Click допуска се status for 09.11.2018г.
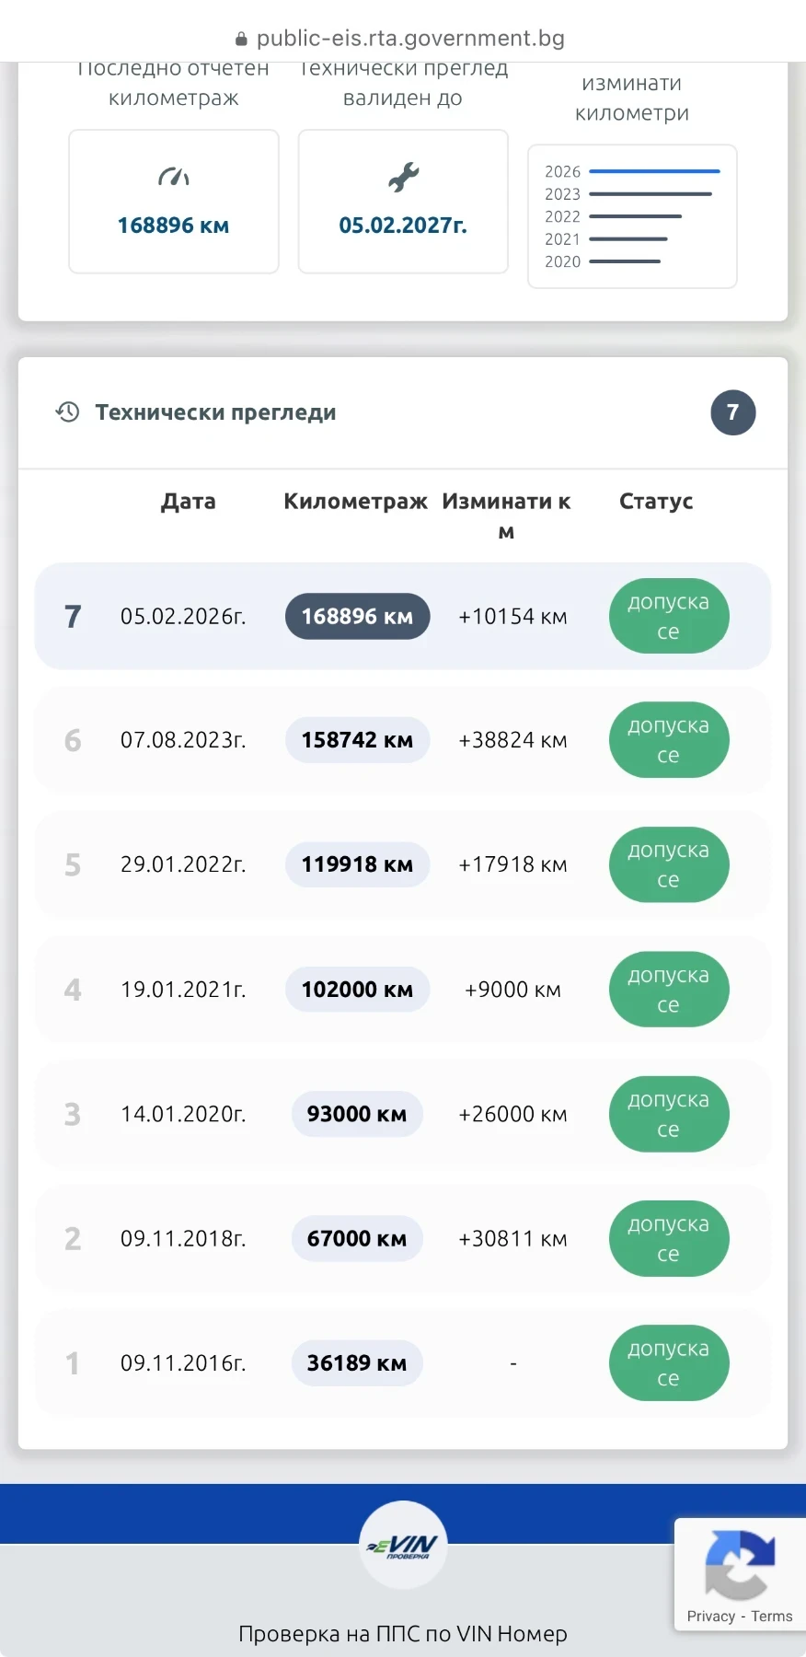The height and width of the screenshot is (1657, 806). (x=668, y=1238)
